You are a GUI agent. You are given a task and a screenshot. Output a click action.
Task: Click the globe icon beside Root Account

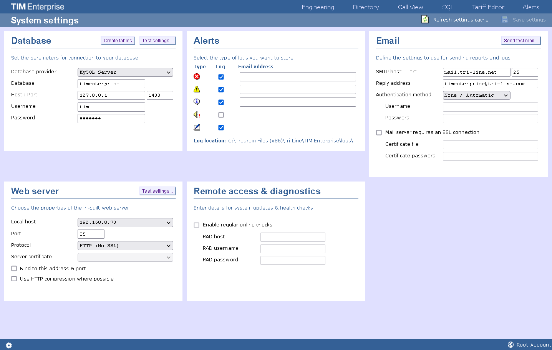(511, 344)
